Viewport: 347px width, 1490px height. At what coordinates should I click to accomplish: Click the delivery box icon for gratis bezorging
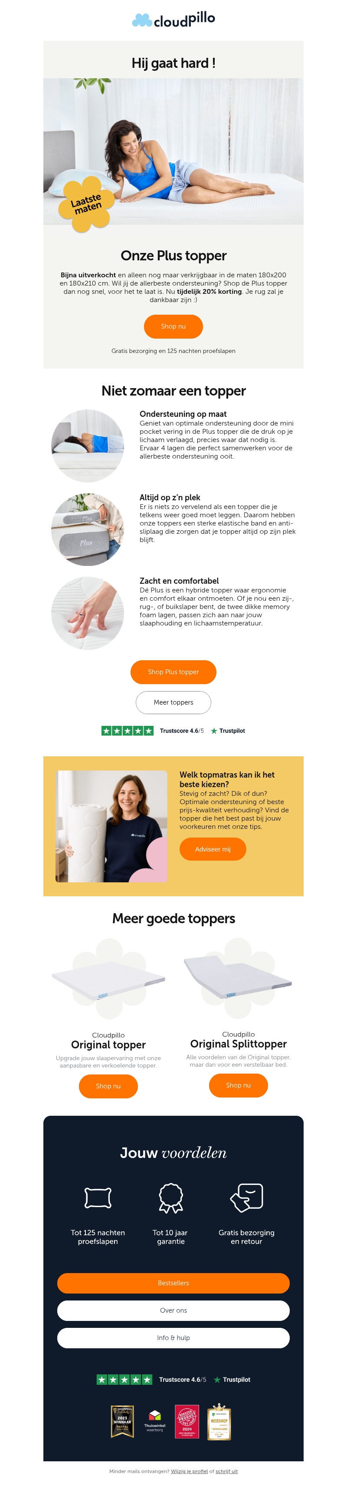pyautogui.click(x=246, y=1197)
